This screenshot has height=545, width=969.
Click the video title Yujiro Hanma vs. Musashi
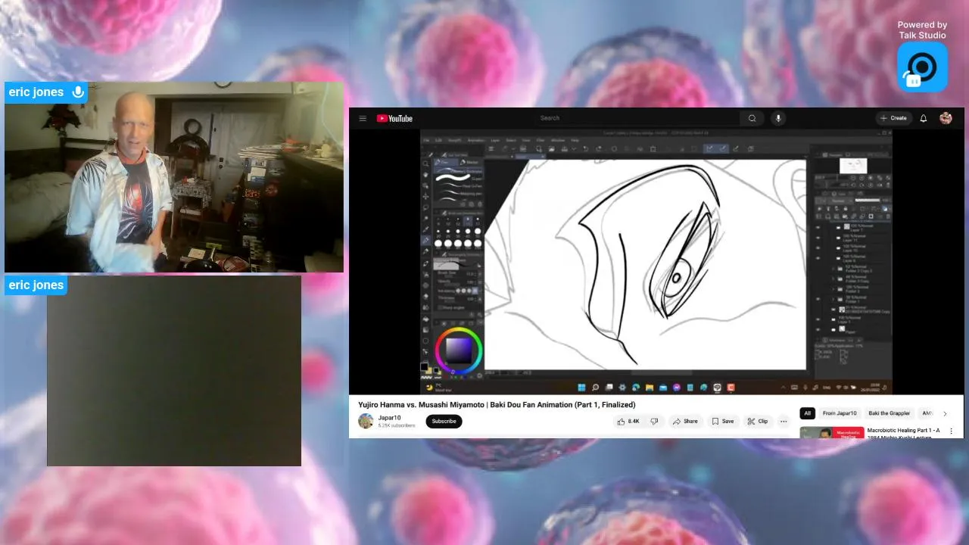497,405
